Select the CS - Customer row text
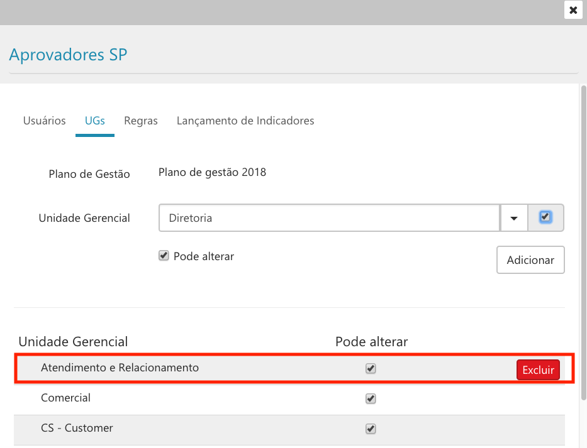The width and height of the screenshot is (587, 448). (77, 428)
